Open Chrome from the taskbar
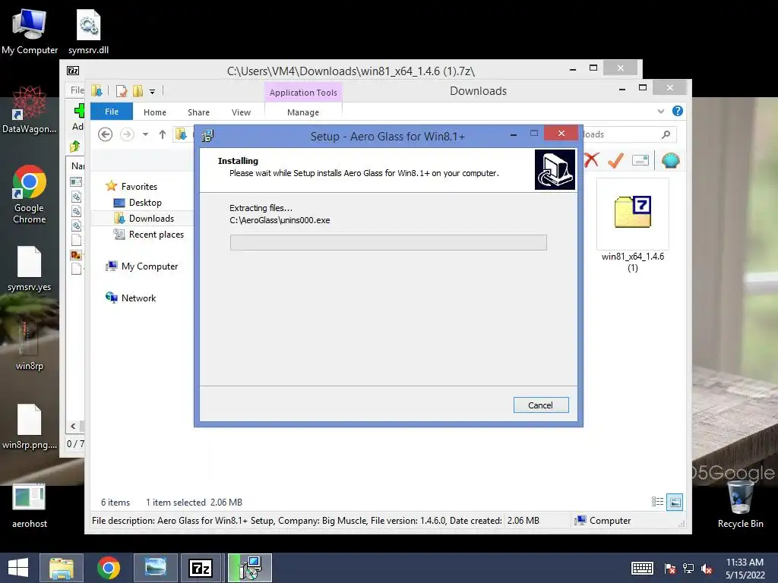The height and width of the screenshot is (583, 778). 109,568
